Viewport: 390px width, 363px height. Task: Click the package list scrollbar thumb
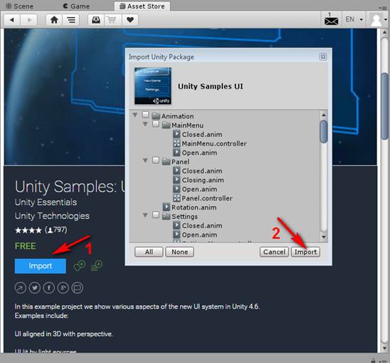[324, 132]
